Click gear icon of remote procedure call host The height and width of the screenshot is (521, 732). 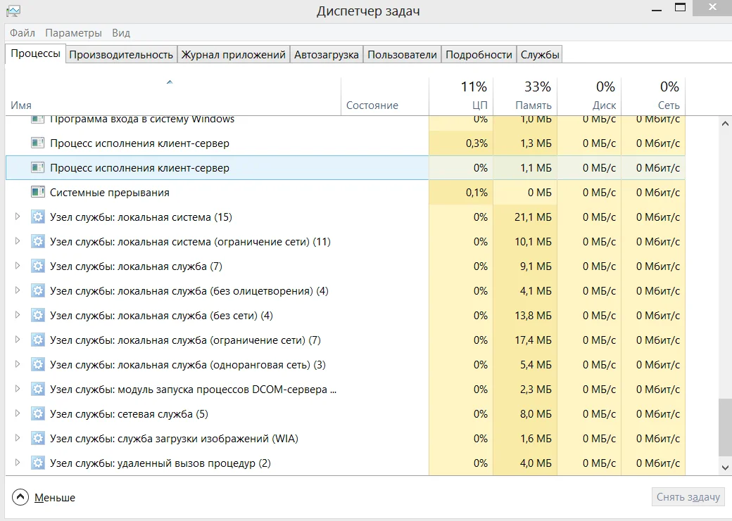coord(38,463)
